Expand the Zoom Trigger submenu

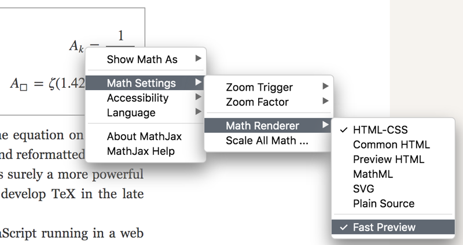point(259,88)
